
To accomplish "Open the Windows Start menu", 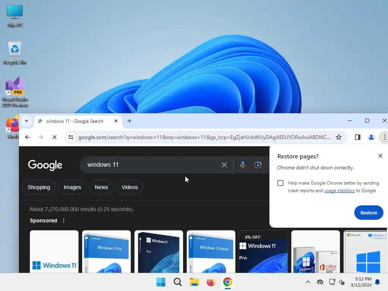I will [161, 282].
